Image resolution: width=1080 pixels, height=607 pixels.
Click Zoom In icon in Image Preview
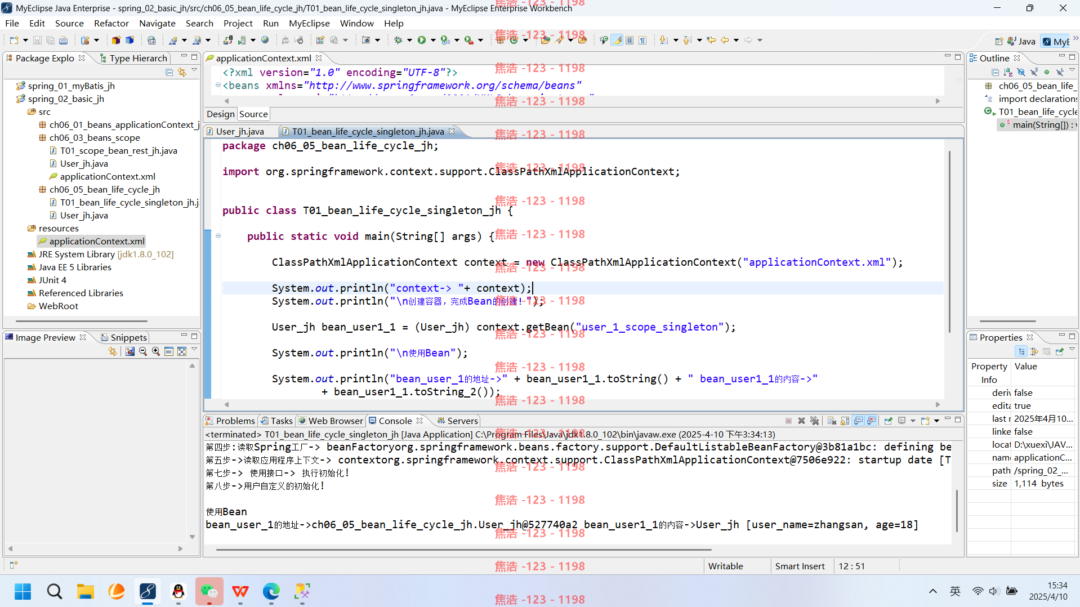[156, 351]
